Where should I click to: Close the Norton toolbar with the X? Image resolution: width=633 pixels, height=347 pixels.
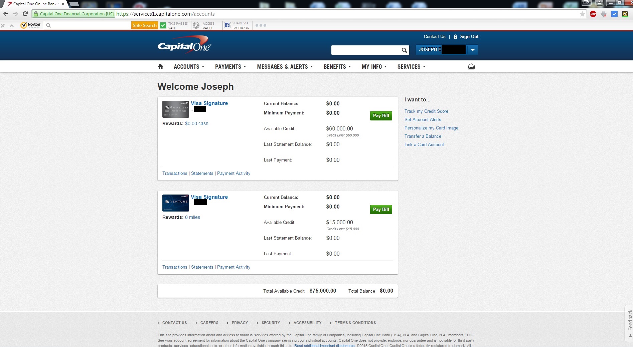click(x=3, y=26)
